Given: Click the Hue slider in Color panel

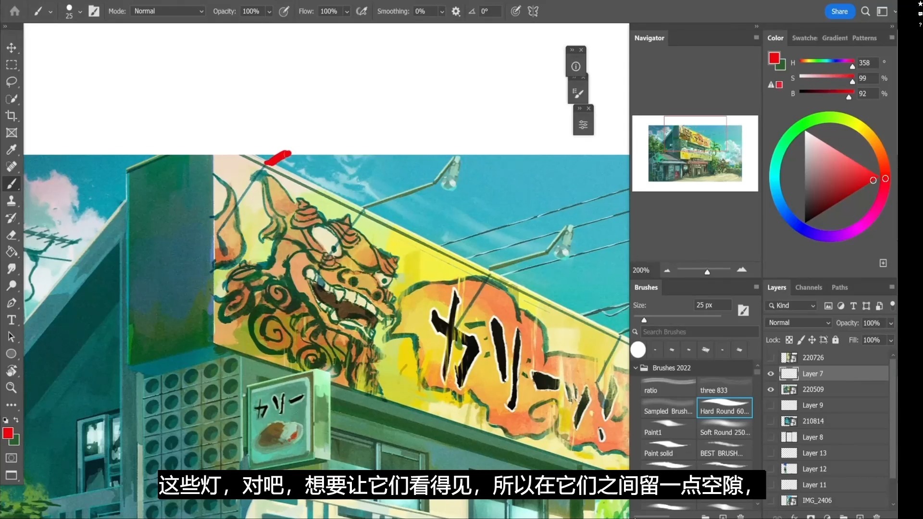Looking at the screenshot, I should coord(827,62).
